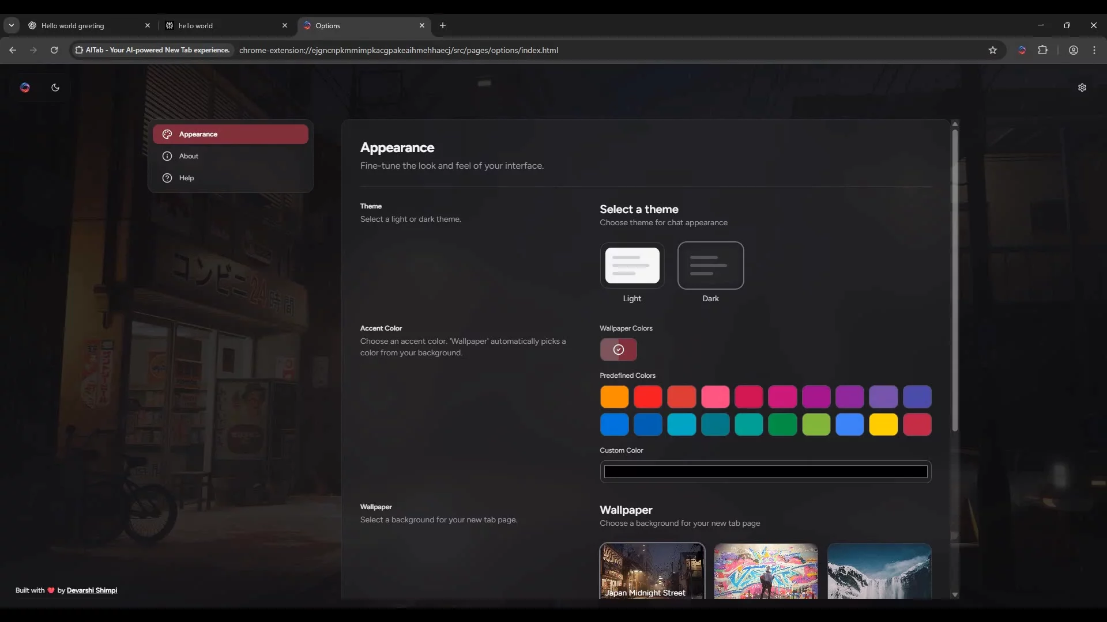The width and height of the screenshot is (1107, 622).
Task: Pick the orange predefined accent color
Action: tap(615, 397)
